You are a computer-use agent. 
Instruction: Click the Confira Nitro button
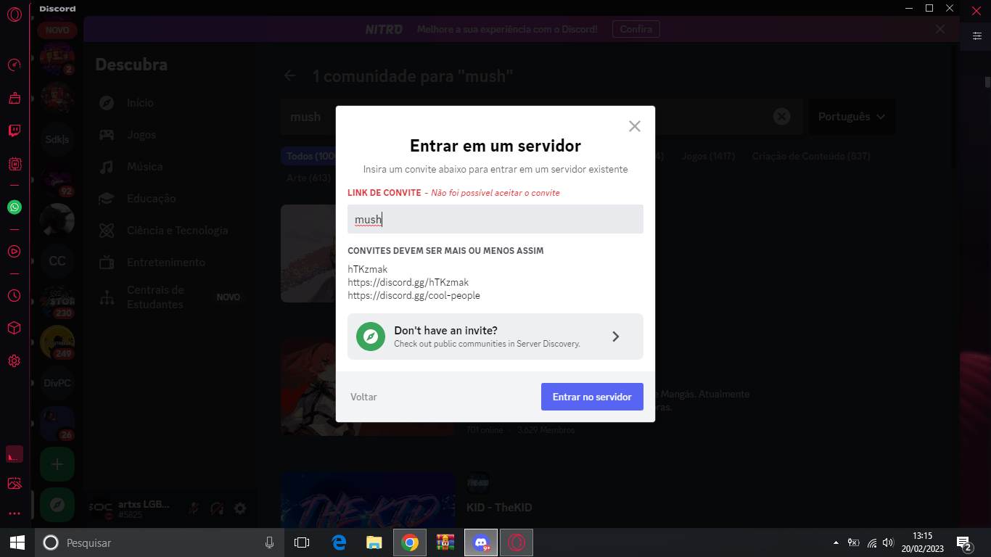point(636,29)
